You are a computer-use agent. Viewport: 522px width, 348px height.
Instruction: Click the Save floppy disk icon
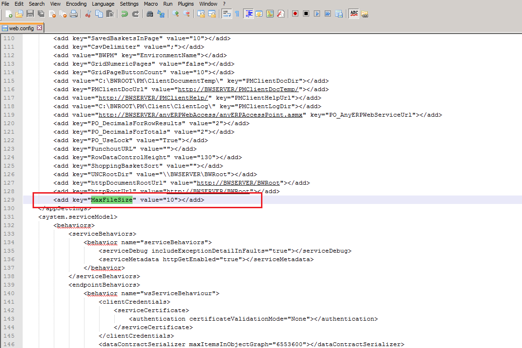(30, 14)
